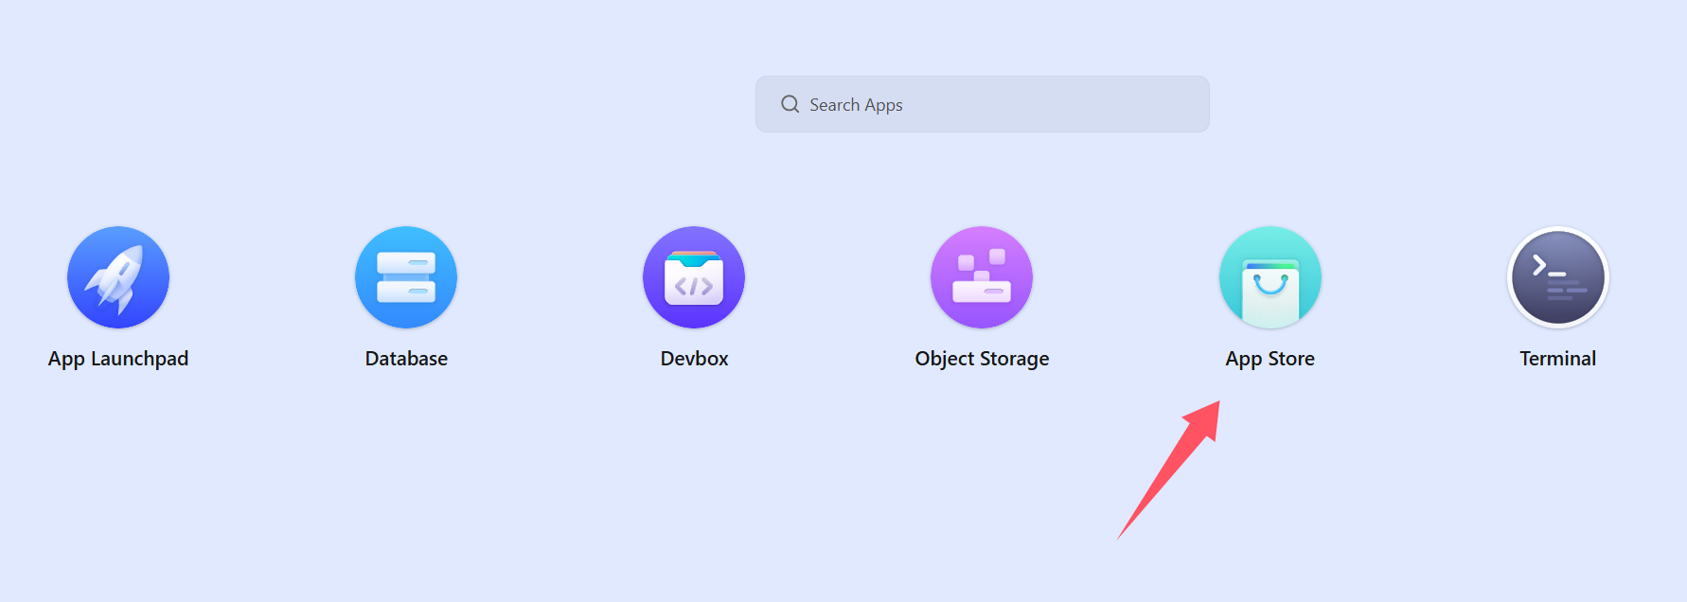Open the App Launchpad rocket icon
The image size is (1687, 602).
click(118, 277)
